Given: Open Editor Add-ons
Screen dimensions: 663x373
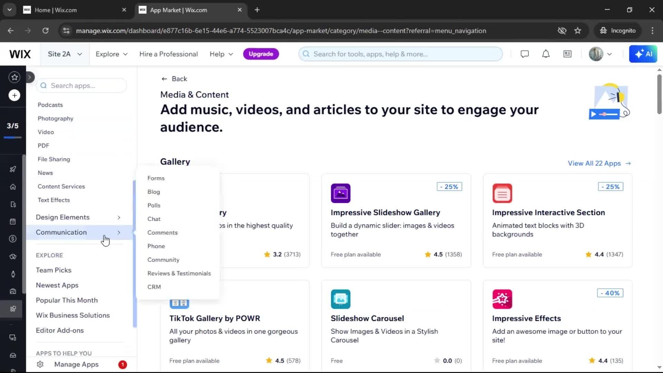Looking at the screenshot, I should 60,331.
